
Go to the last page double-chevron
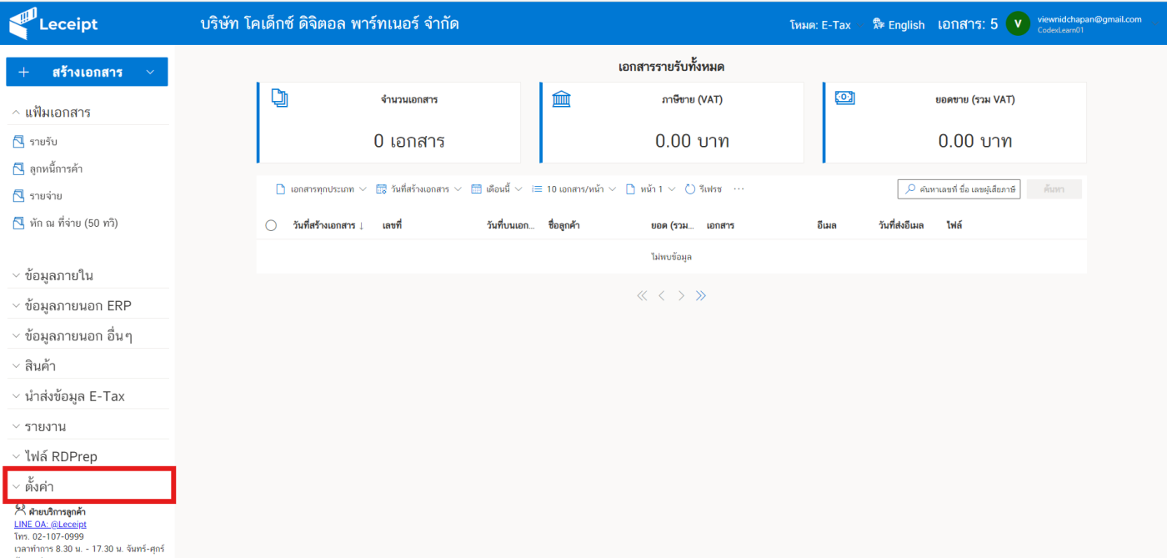tap(701, 295)
